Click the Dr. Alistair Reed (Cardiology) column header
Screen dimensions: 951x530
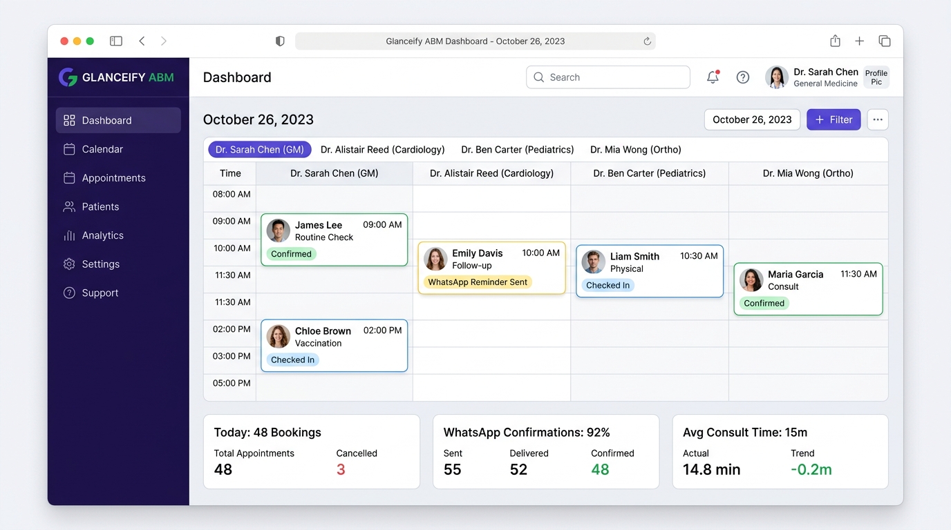(x=491, y=173)
